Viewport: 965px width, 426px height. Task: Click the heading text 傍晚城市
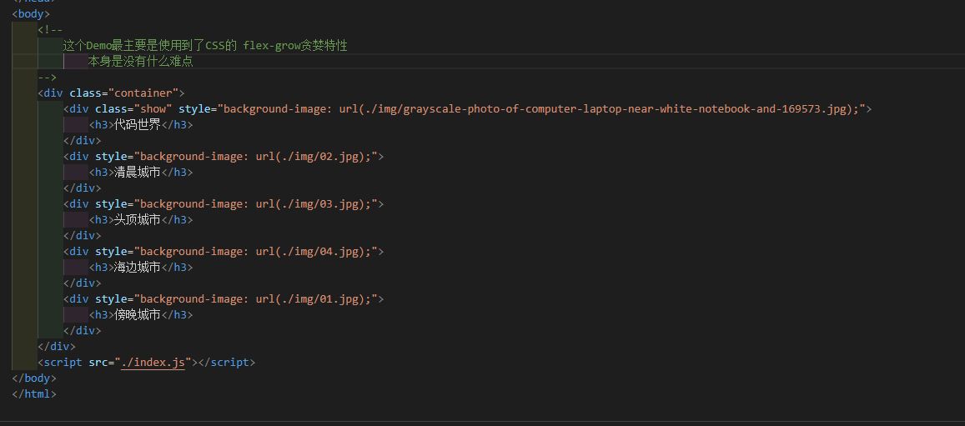click(138, 315)
